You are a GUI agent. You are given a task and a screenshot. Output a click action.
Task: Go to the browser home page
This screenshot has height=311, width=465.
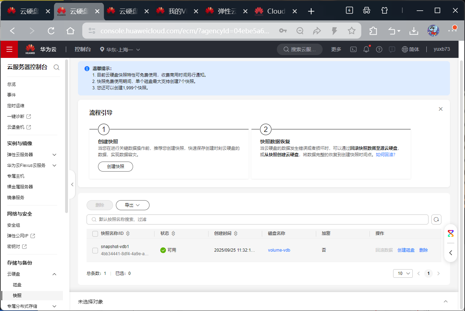pos(70,31)
